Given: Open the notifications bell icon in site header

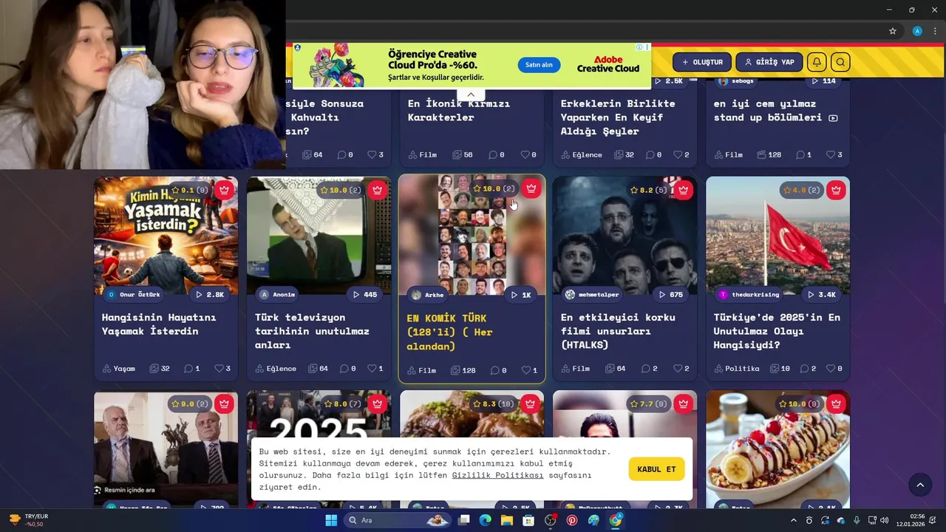Looking at the screenshot, I should (x=817, y=62).
